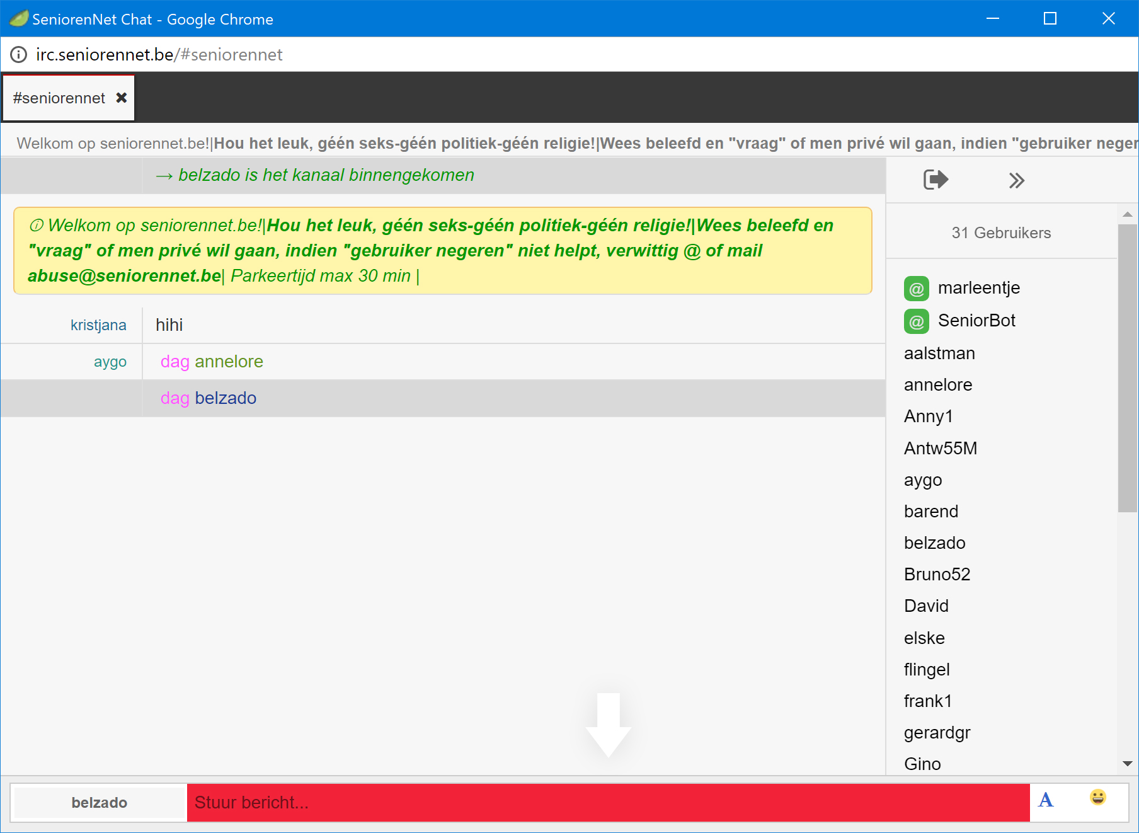Click aygo's nickname in the chat
The width and height of the screenshot is (1139, 833).
tap(110, 362)
